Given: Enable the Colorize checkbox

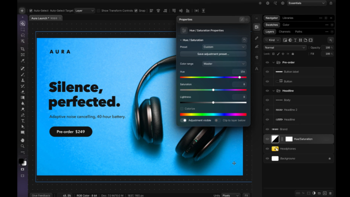Looking at the screenshot, I should coord(182,109).
